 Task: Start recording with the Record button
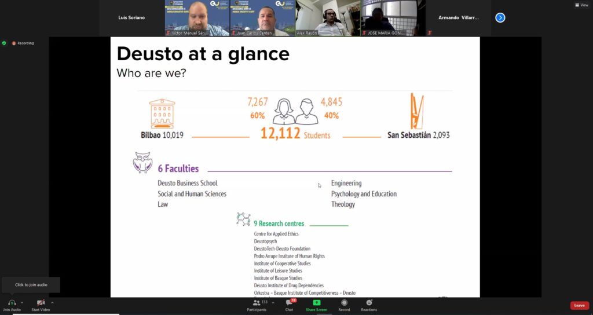(344, 303)
